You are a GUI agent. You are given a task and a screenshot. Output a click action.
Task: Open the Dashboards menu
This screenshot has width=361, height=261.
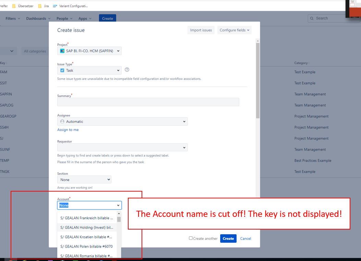(38, 18)
